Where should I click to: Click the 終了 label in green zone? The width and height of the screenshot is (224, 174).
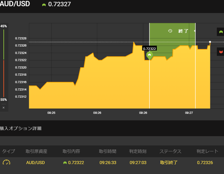pos(183,31)
